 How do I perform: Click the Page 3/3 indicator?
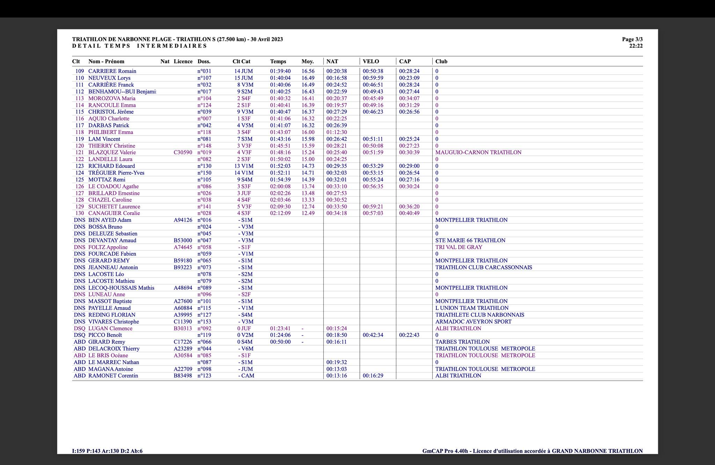(632, 39)
